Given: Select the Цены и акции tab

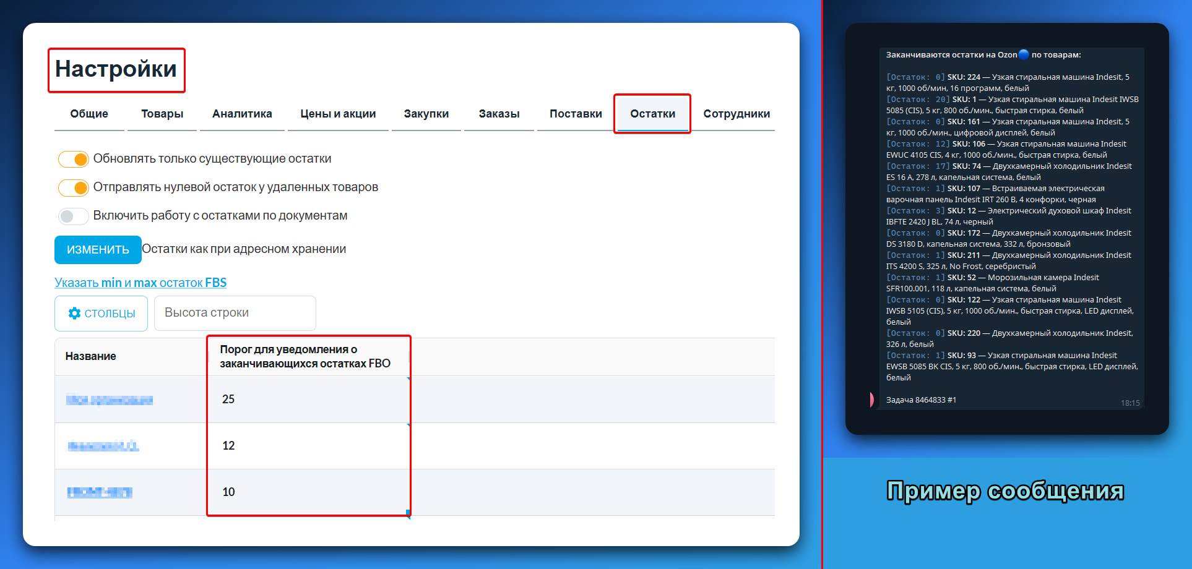Looking at the screenshot, I should coord(338,114).
